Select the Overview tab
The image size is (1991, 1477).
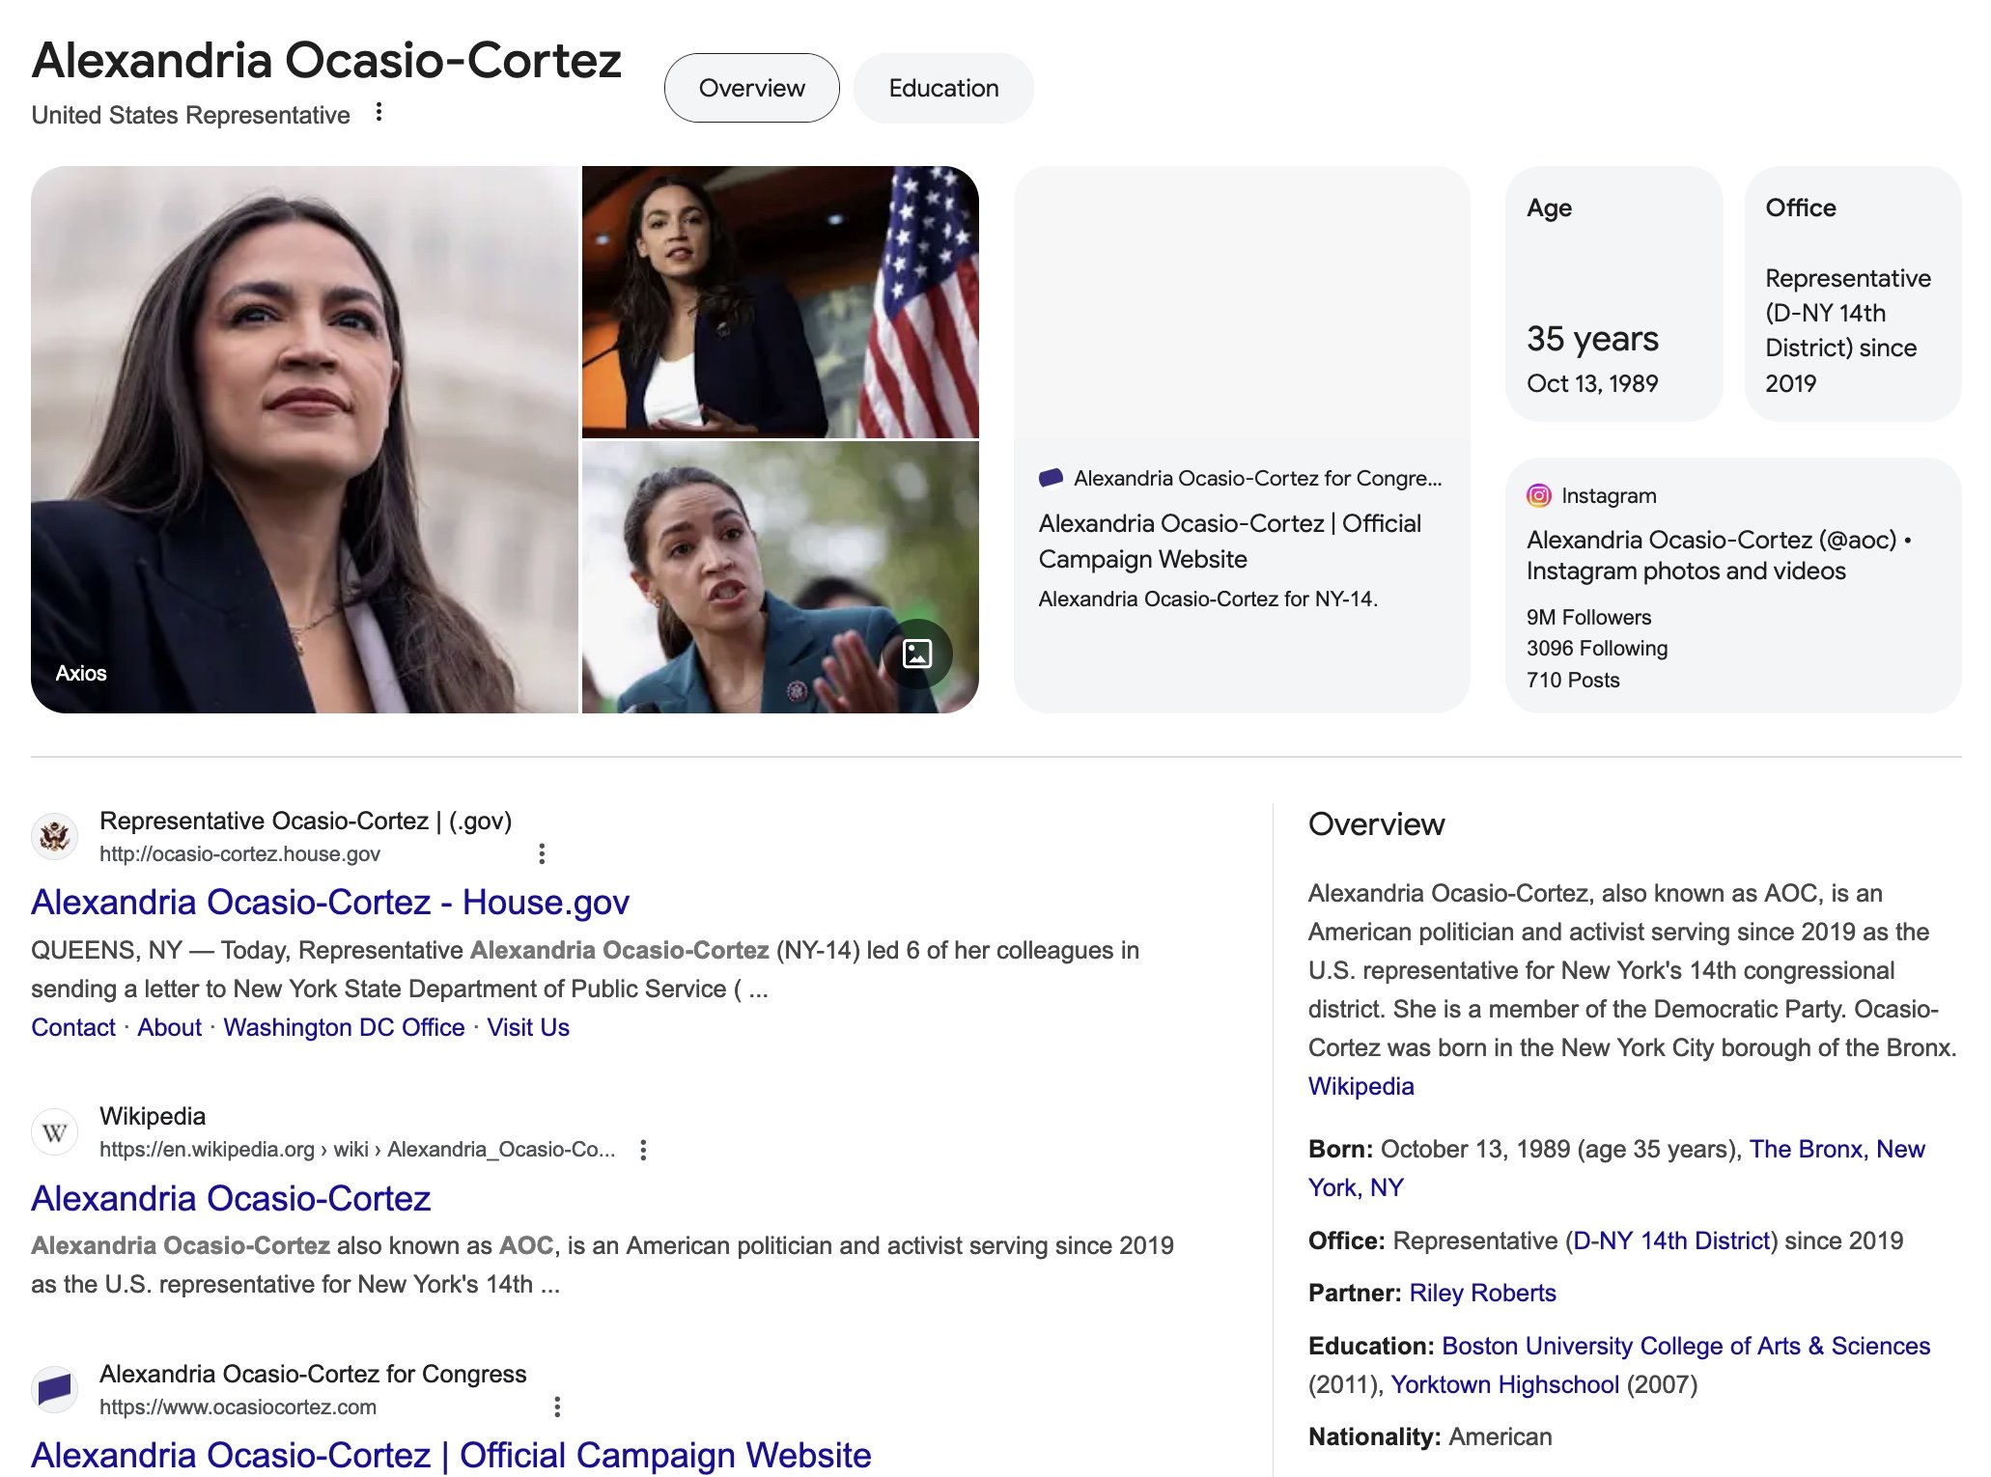pos(751,88)
